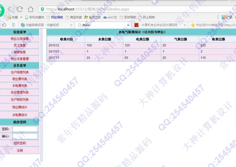The image size is (236, 167).
Task: Click the cloud icon beside the tabs
Action: coord(4,25)
